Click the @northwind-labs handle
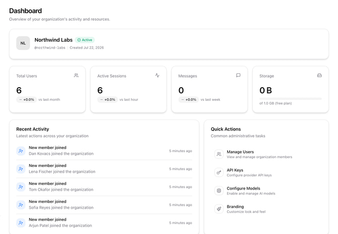The height and width of the screenshot is (234, 338). click(x=50, y=48)
